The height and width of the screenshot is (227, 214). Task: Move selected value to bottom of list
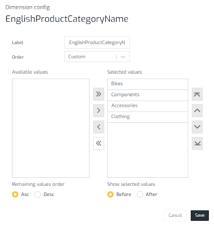(197, 143)
